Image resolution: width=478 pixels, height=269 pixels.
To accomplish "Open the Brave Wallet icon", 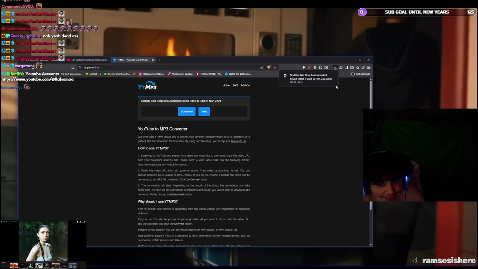I will click(x=352, y=68).
